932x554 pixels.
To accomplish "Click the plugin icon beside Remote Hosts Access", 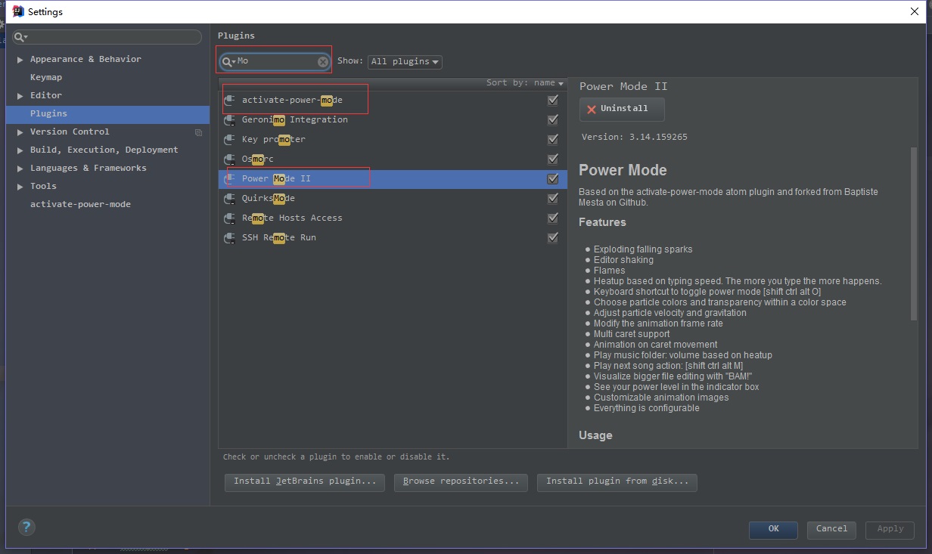I will point(229,218).
